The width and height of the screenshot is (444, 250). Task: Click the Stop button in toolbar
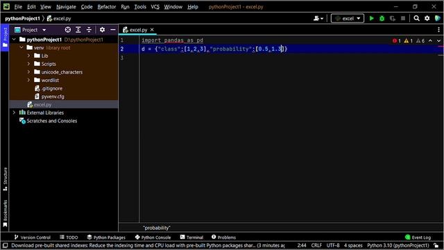pos(403,19)
